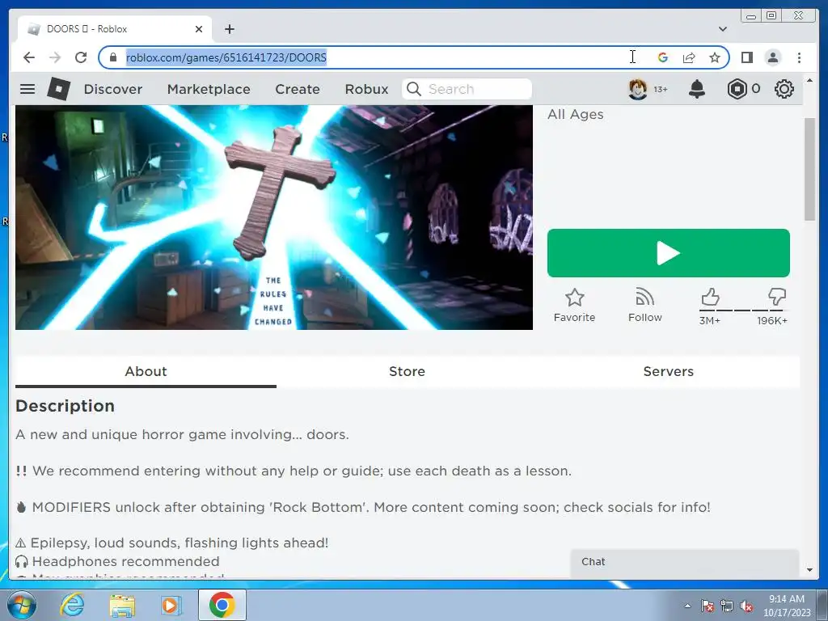Show hidden system tray icons
828x621 pixels.
[x=687, y=606]
